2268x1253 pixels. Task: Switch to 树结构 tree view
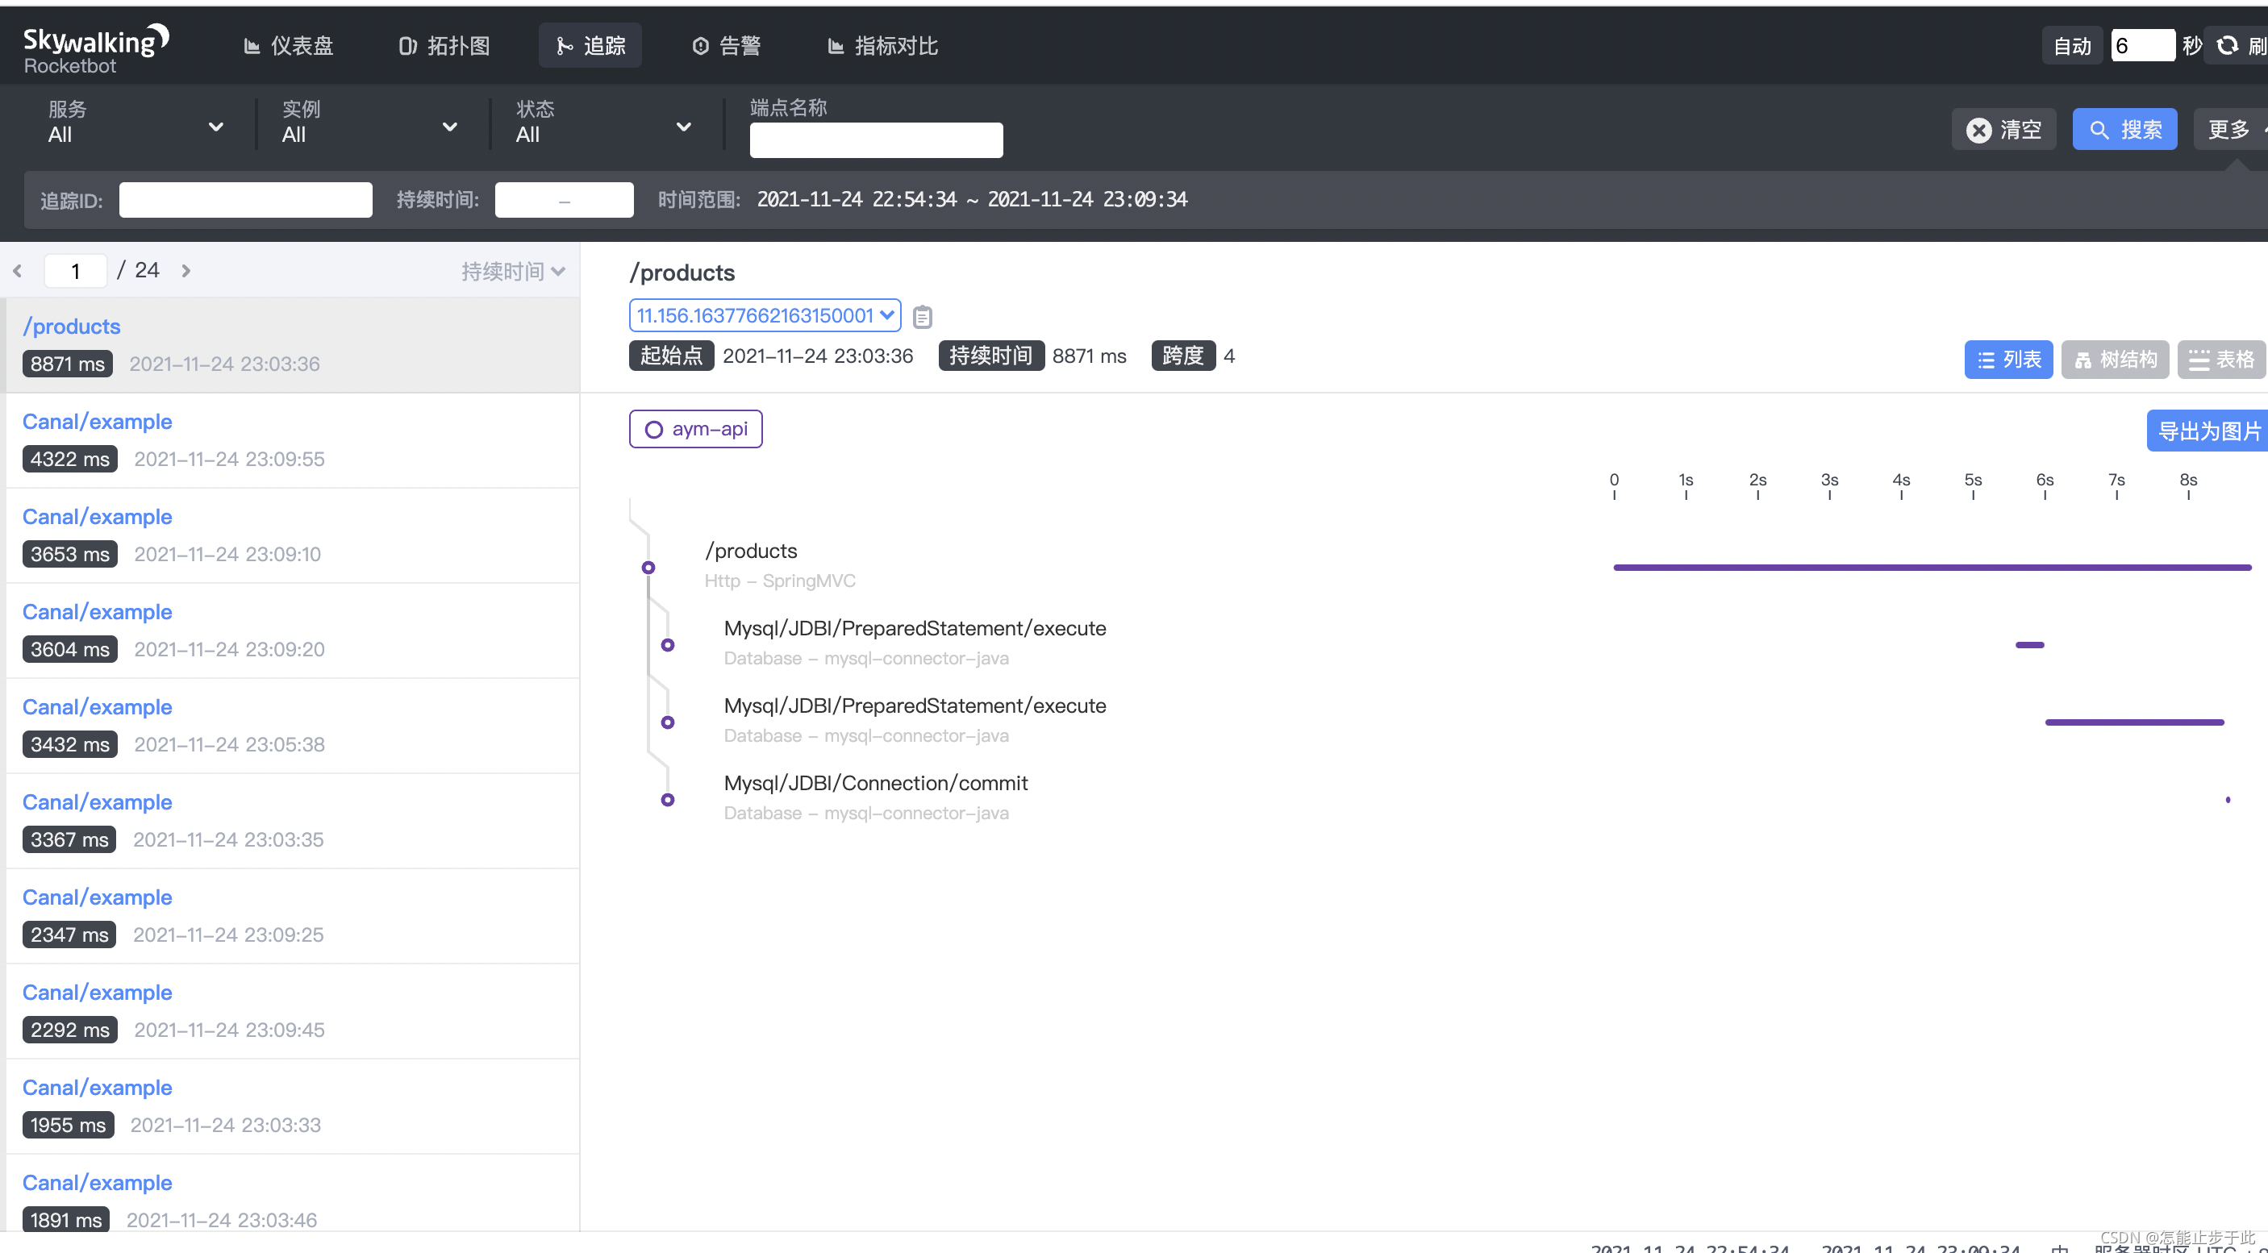point(2116,359)
